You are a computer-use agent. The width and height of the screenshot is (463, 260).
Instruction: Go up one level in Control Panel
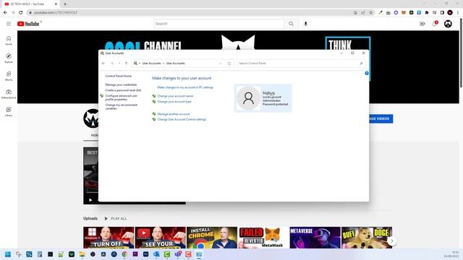click(x=126, y=64)
